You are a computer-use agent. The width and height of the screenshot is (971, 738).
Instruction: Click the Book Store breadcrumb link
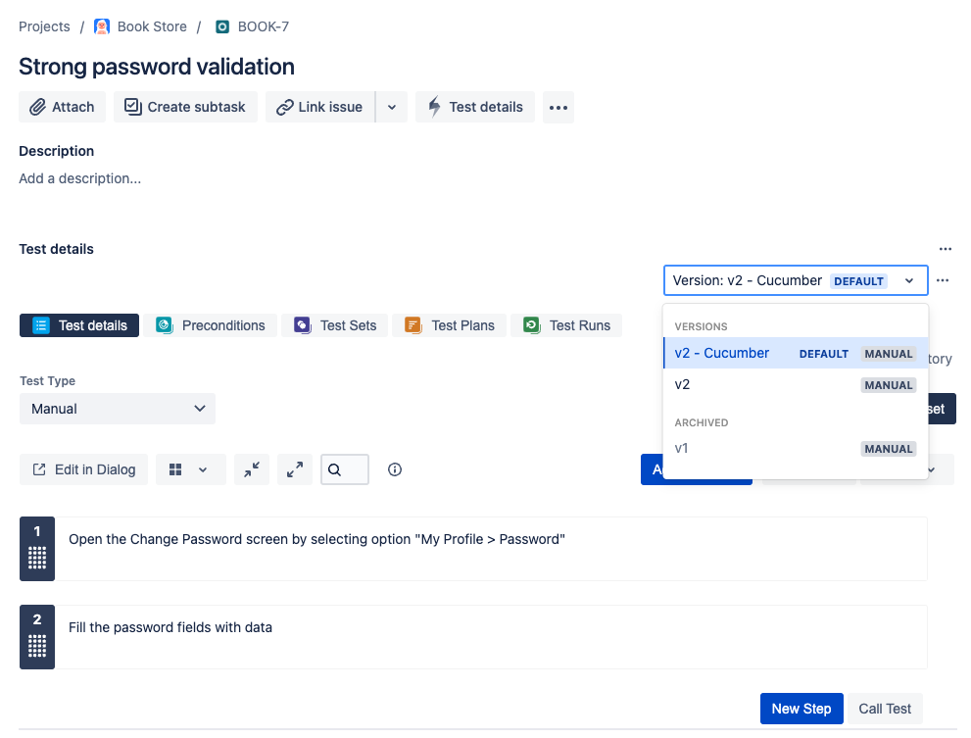(x=152, y=26)
